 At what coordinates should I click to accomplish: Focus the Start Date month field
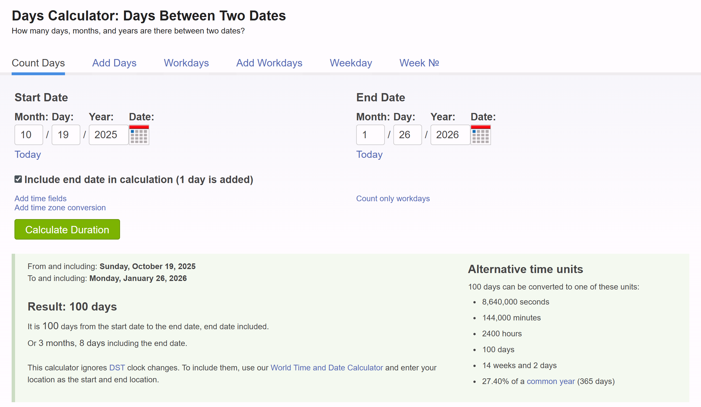[29, 135]
